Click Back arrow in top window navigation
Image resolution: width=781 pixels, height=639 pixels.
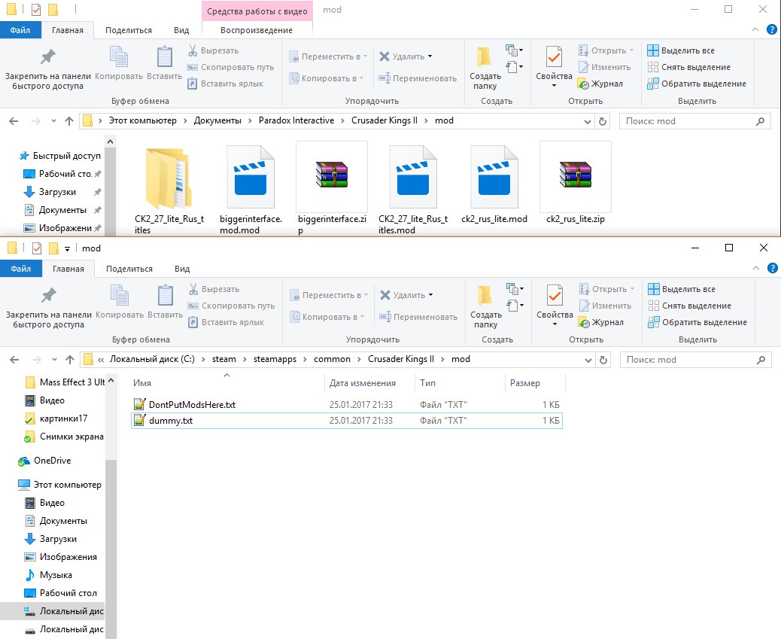click(14, 120)
